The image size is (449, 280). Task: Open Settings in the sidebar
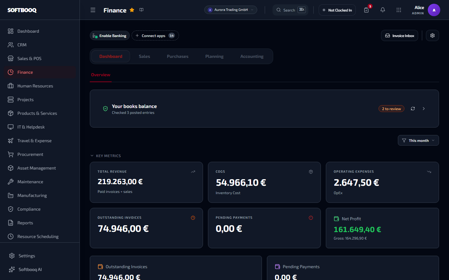click(x=40, y=256)
